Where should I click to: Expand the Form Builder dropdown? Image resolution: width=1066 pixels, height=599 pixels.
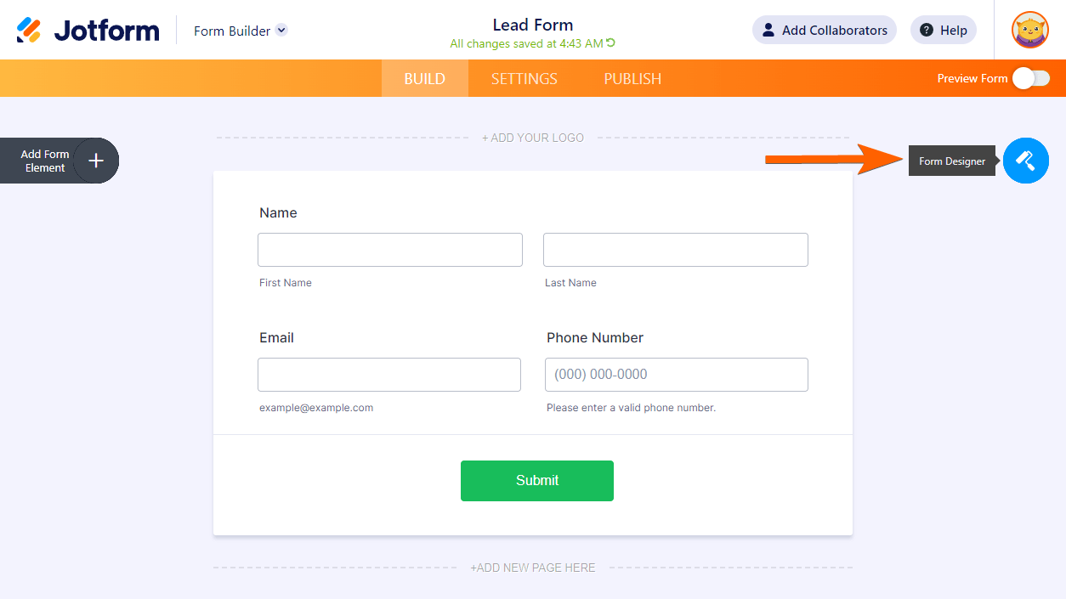click(x=281, y=31)
